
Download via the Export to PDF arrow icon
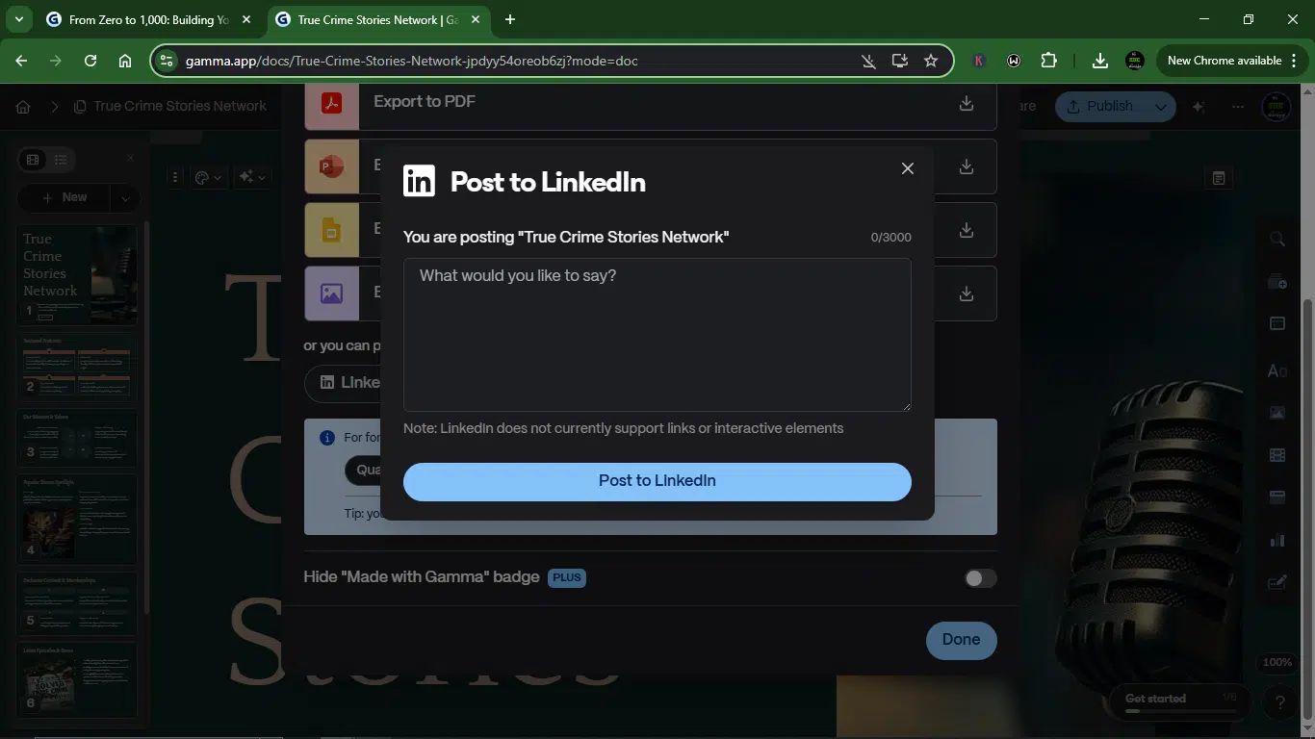click(966, 104)
